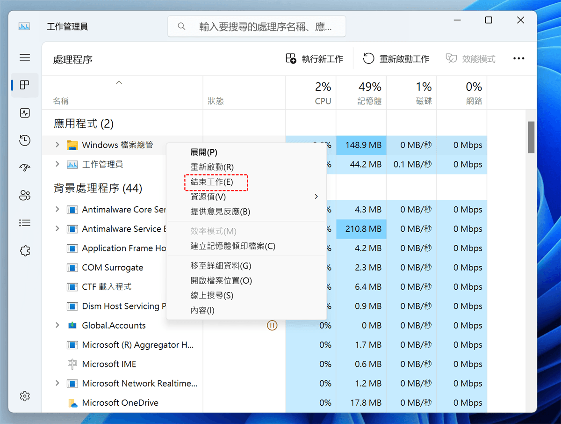Select the Processes sidebar icon

(x=25, y=85)
